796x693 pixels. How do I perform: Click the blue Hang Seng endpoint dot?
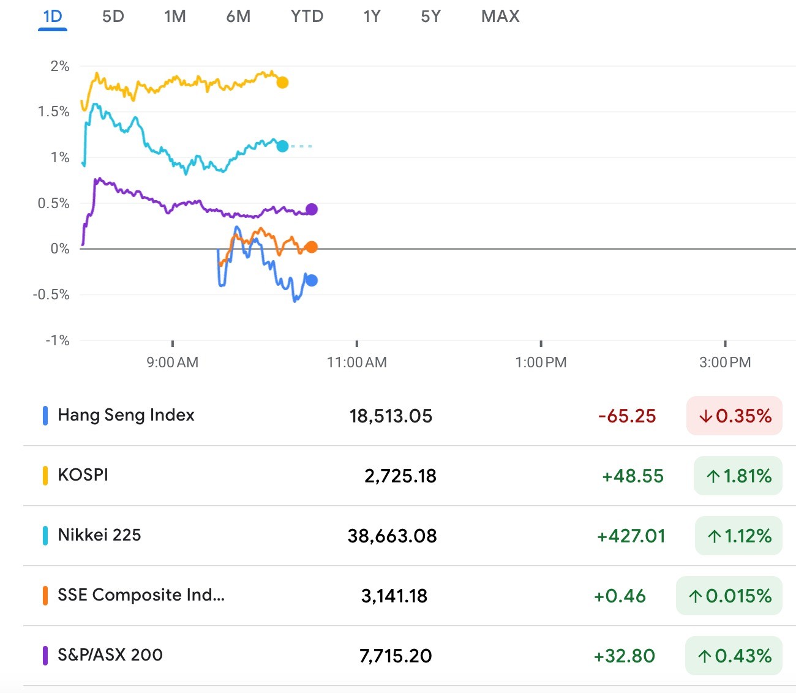(312, 280)
